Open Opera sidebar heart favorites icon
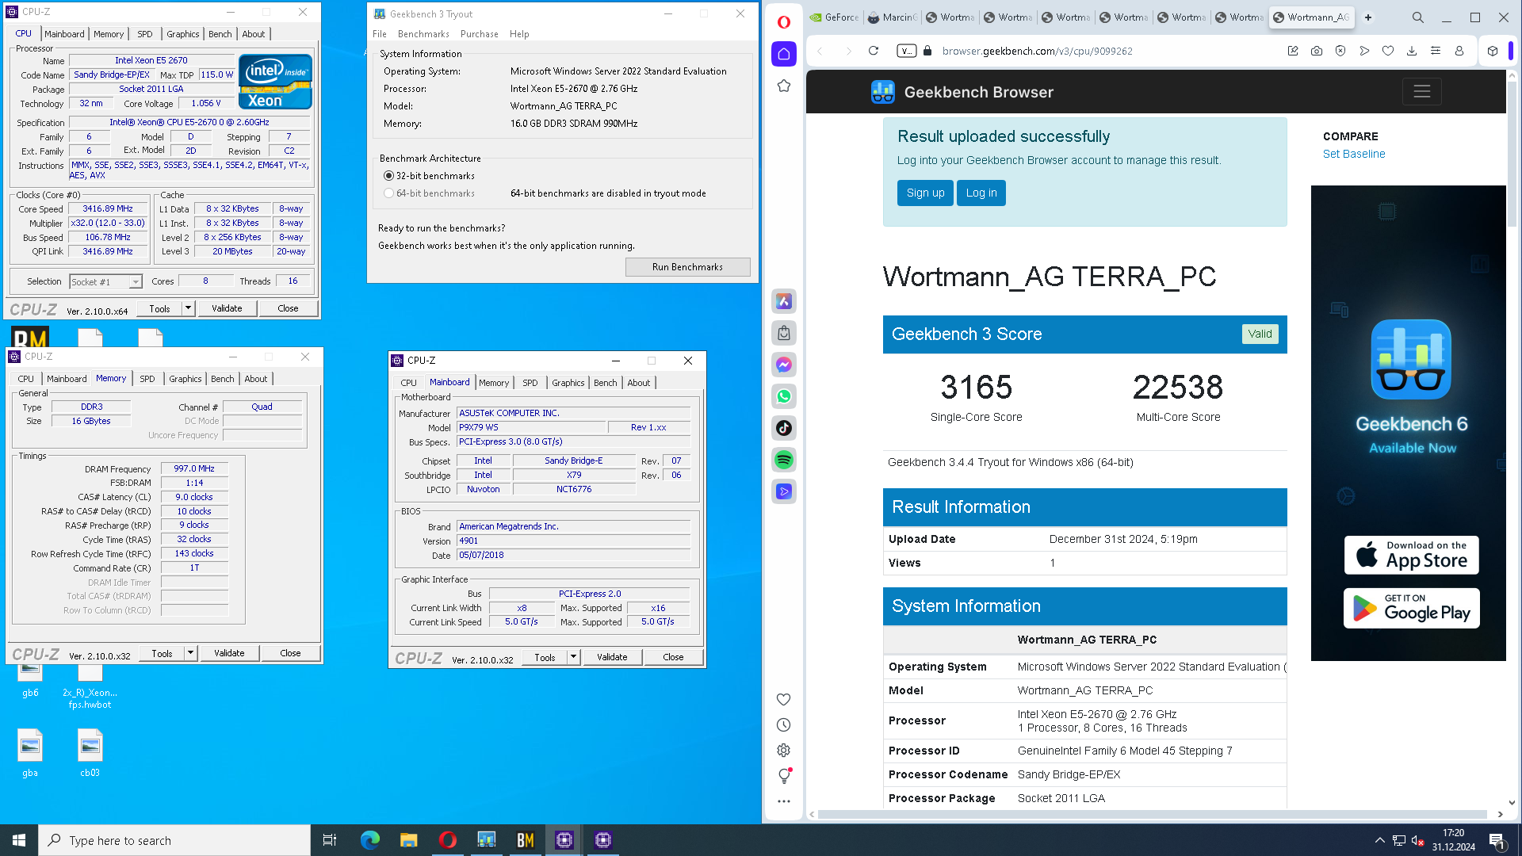The height and width of the screenshot is (856, 1522). (784, 699)
